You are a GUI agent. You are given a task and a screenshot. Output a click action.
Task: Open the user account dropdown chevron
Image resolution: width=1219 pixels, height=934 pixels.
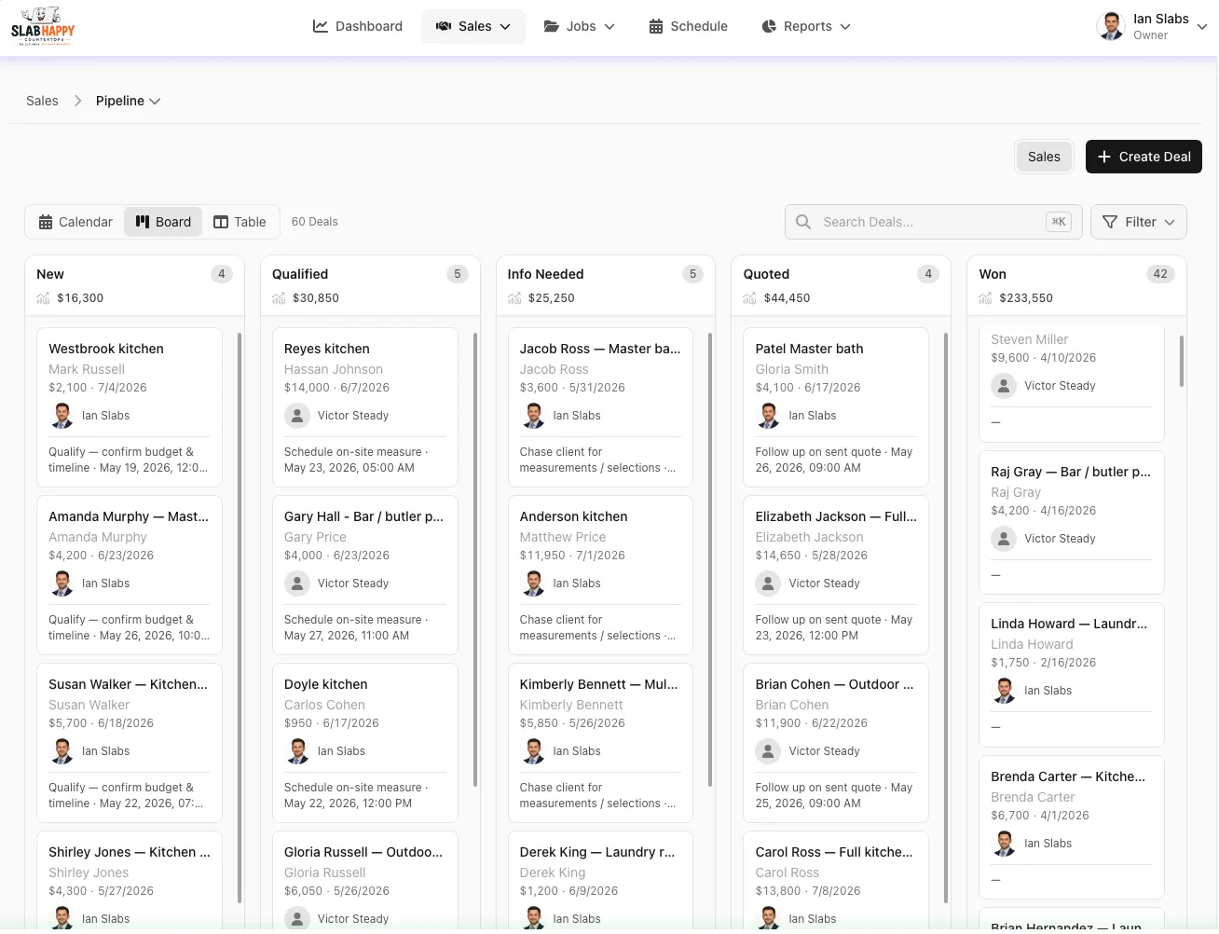[x=1202, y=27]
